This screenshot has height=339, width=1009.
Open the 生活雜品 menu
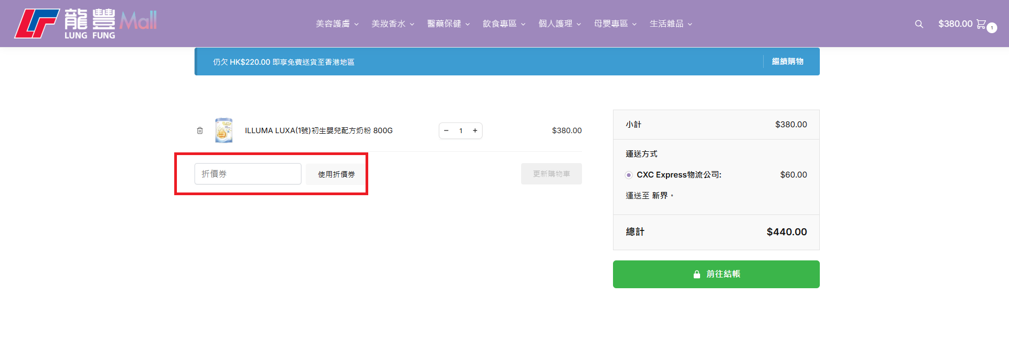(x=670, y=24)
